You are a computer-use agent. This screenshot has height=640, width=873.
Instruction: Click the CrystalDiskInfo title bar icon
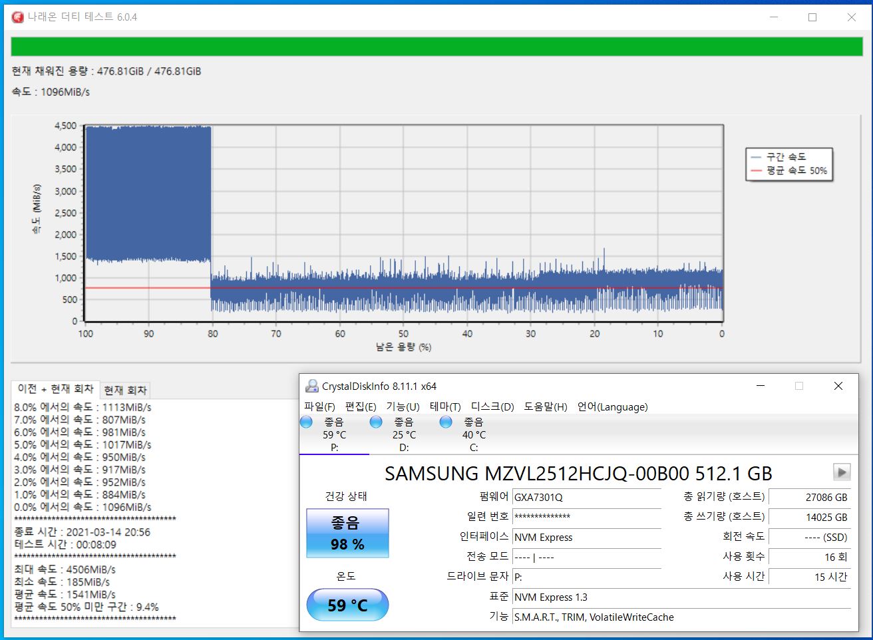click(311, 386)
